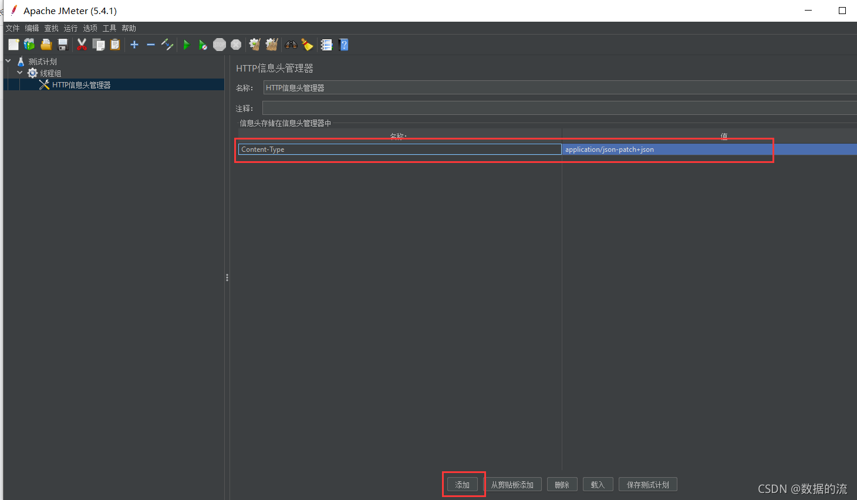Open the 文件 menu

click(12, 28)
